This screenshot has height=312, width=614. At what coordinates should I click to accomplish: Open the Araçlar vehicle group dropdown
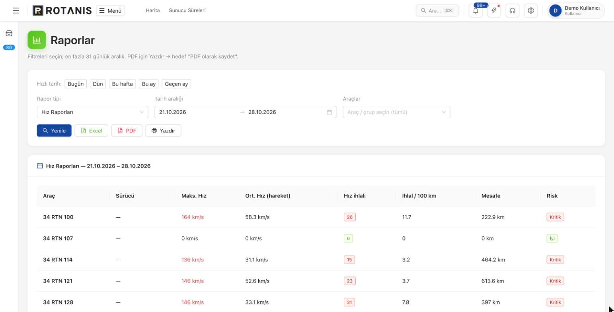point(396,112)
